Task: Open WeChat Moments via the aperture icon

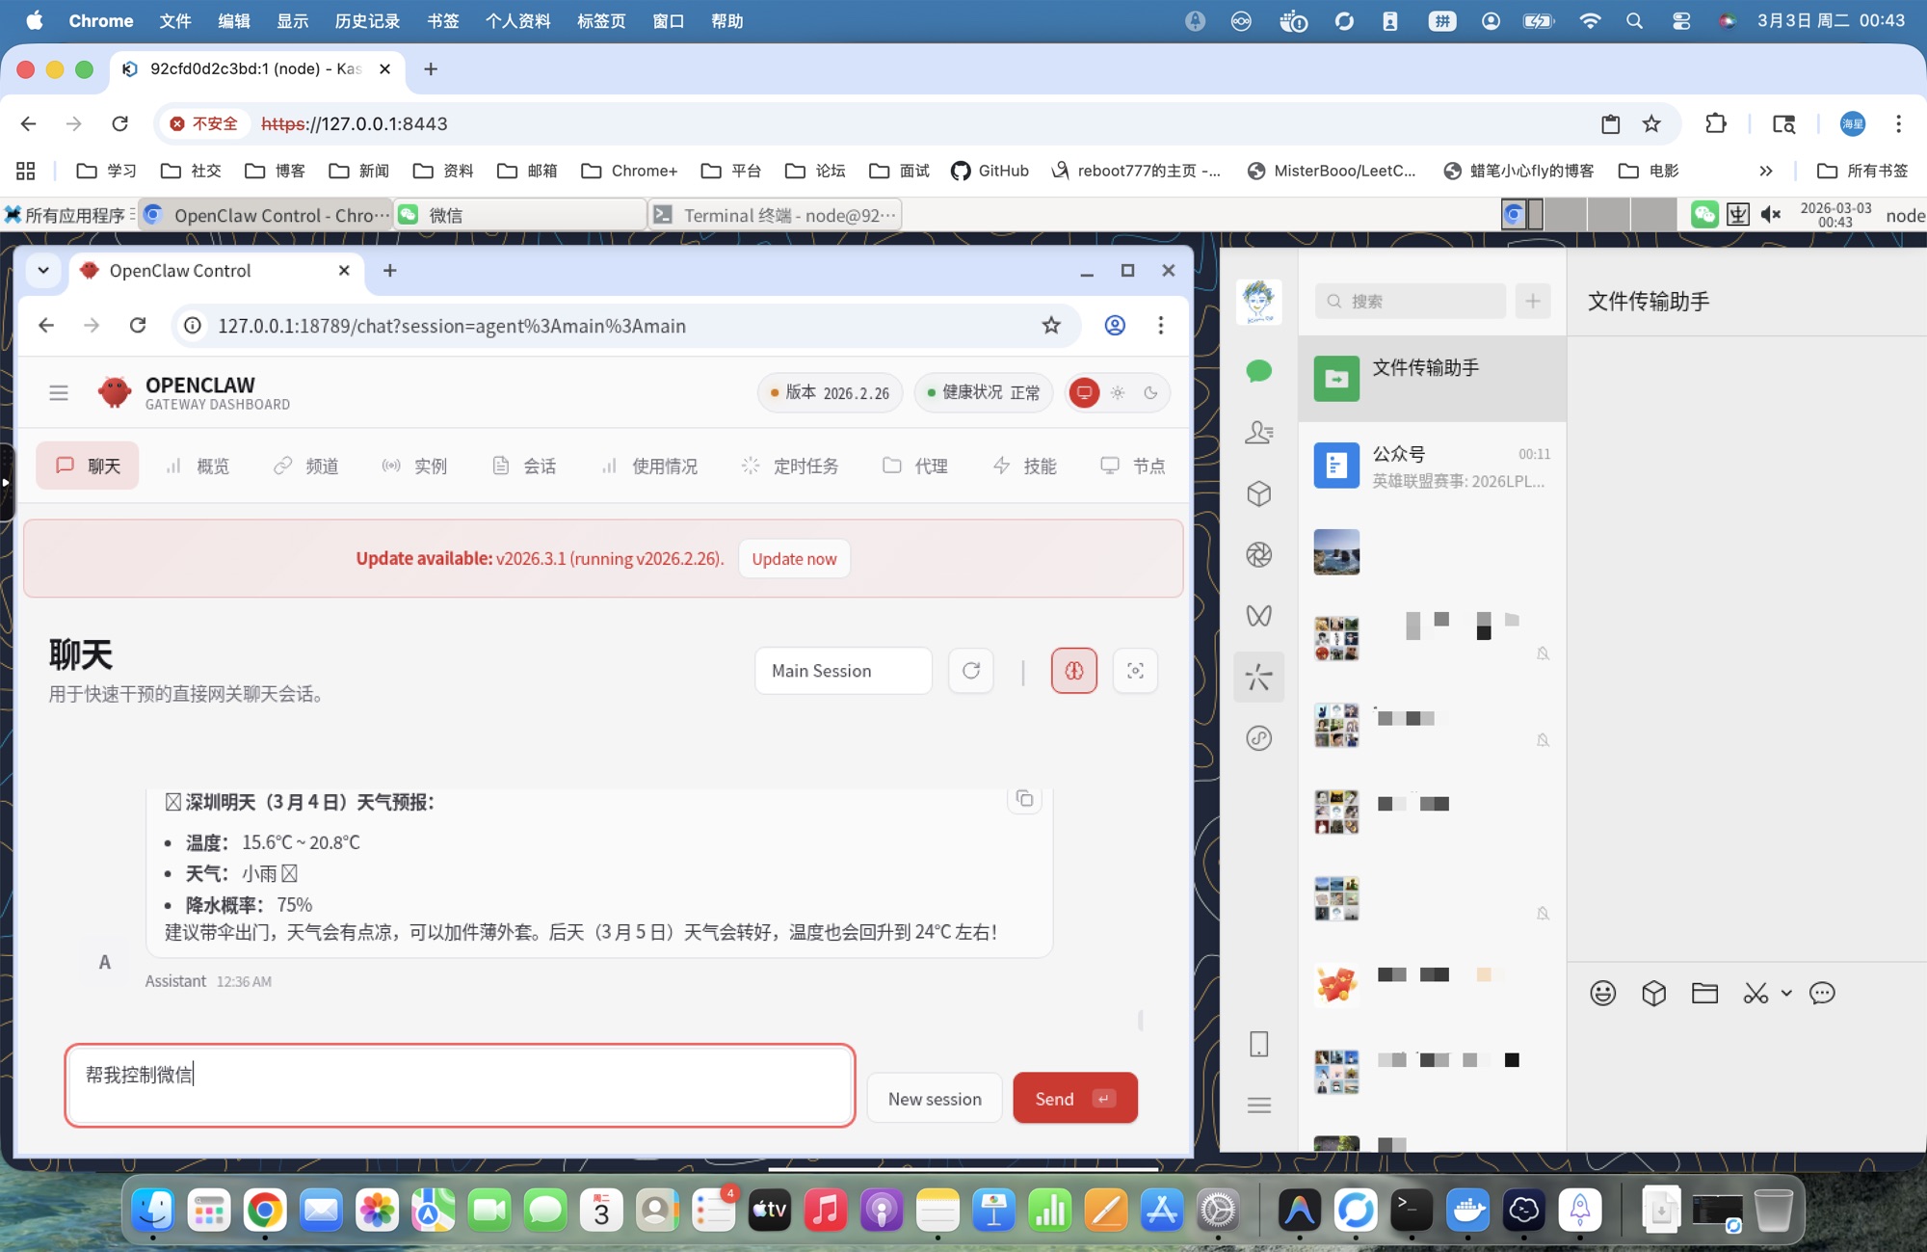Action: pos(1258,554)
